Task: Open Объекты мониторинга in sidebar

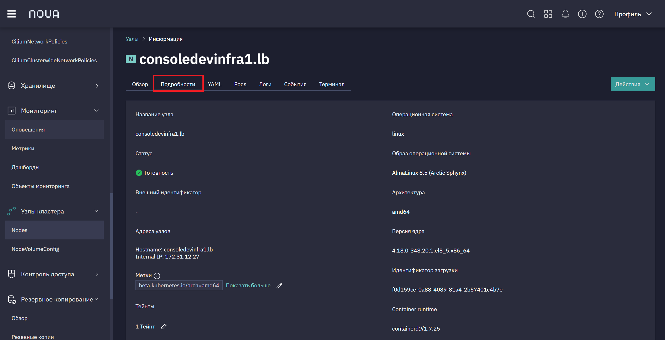Action: point(54,186)
